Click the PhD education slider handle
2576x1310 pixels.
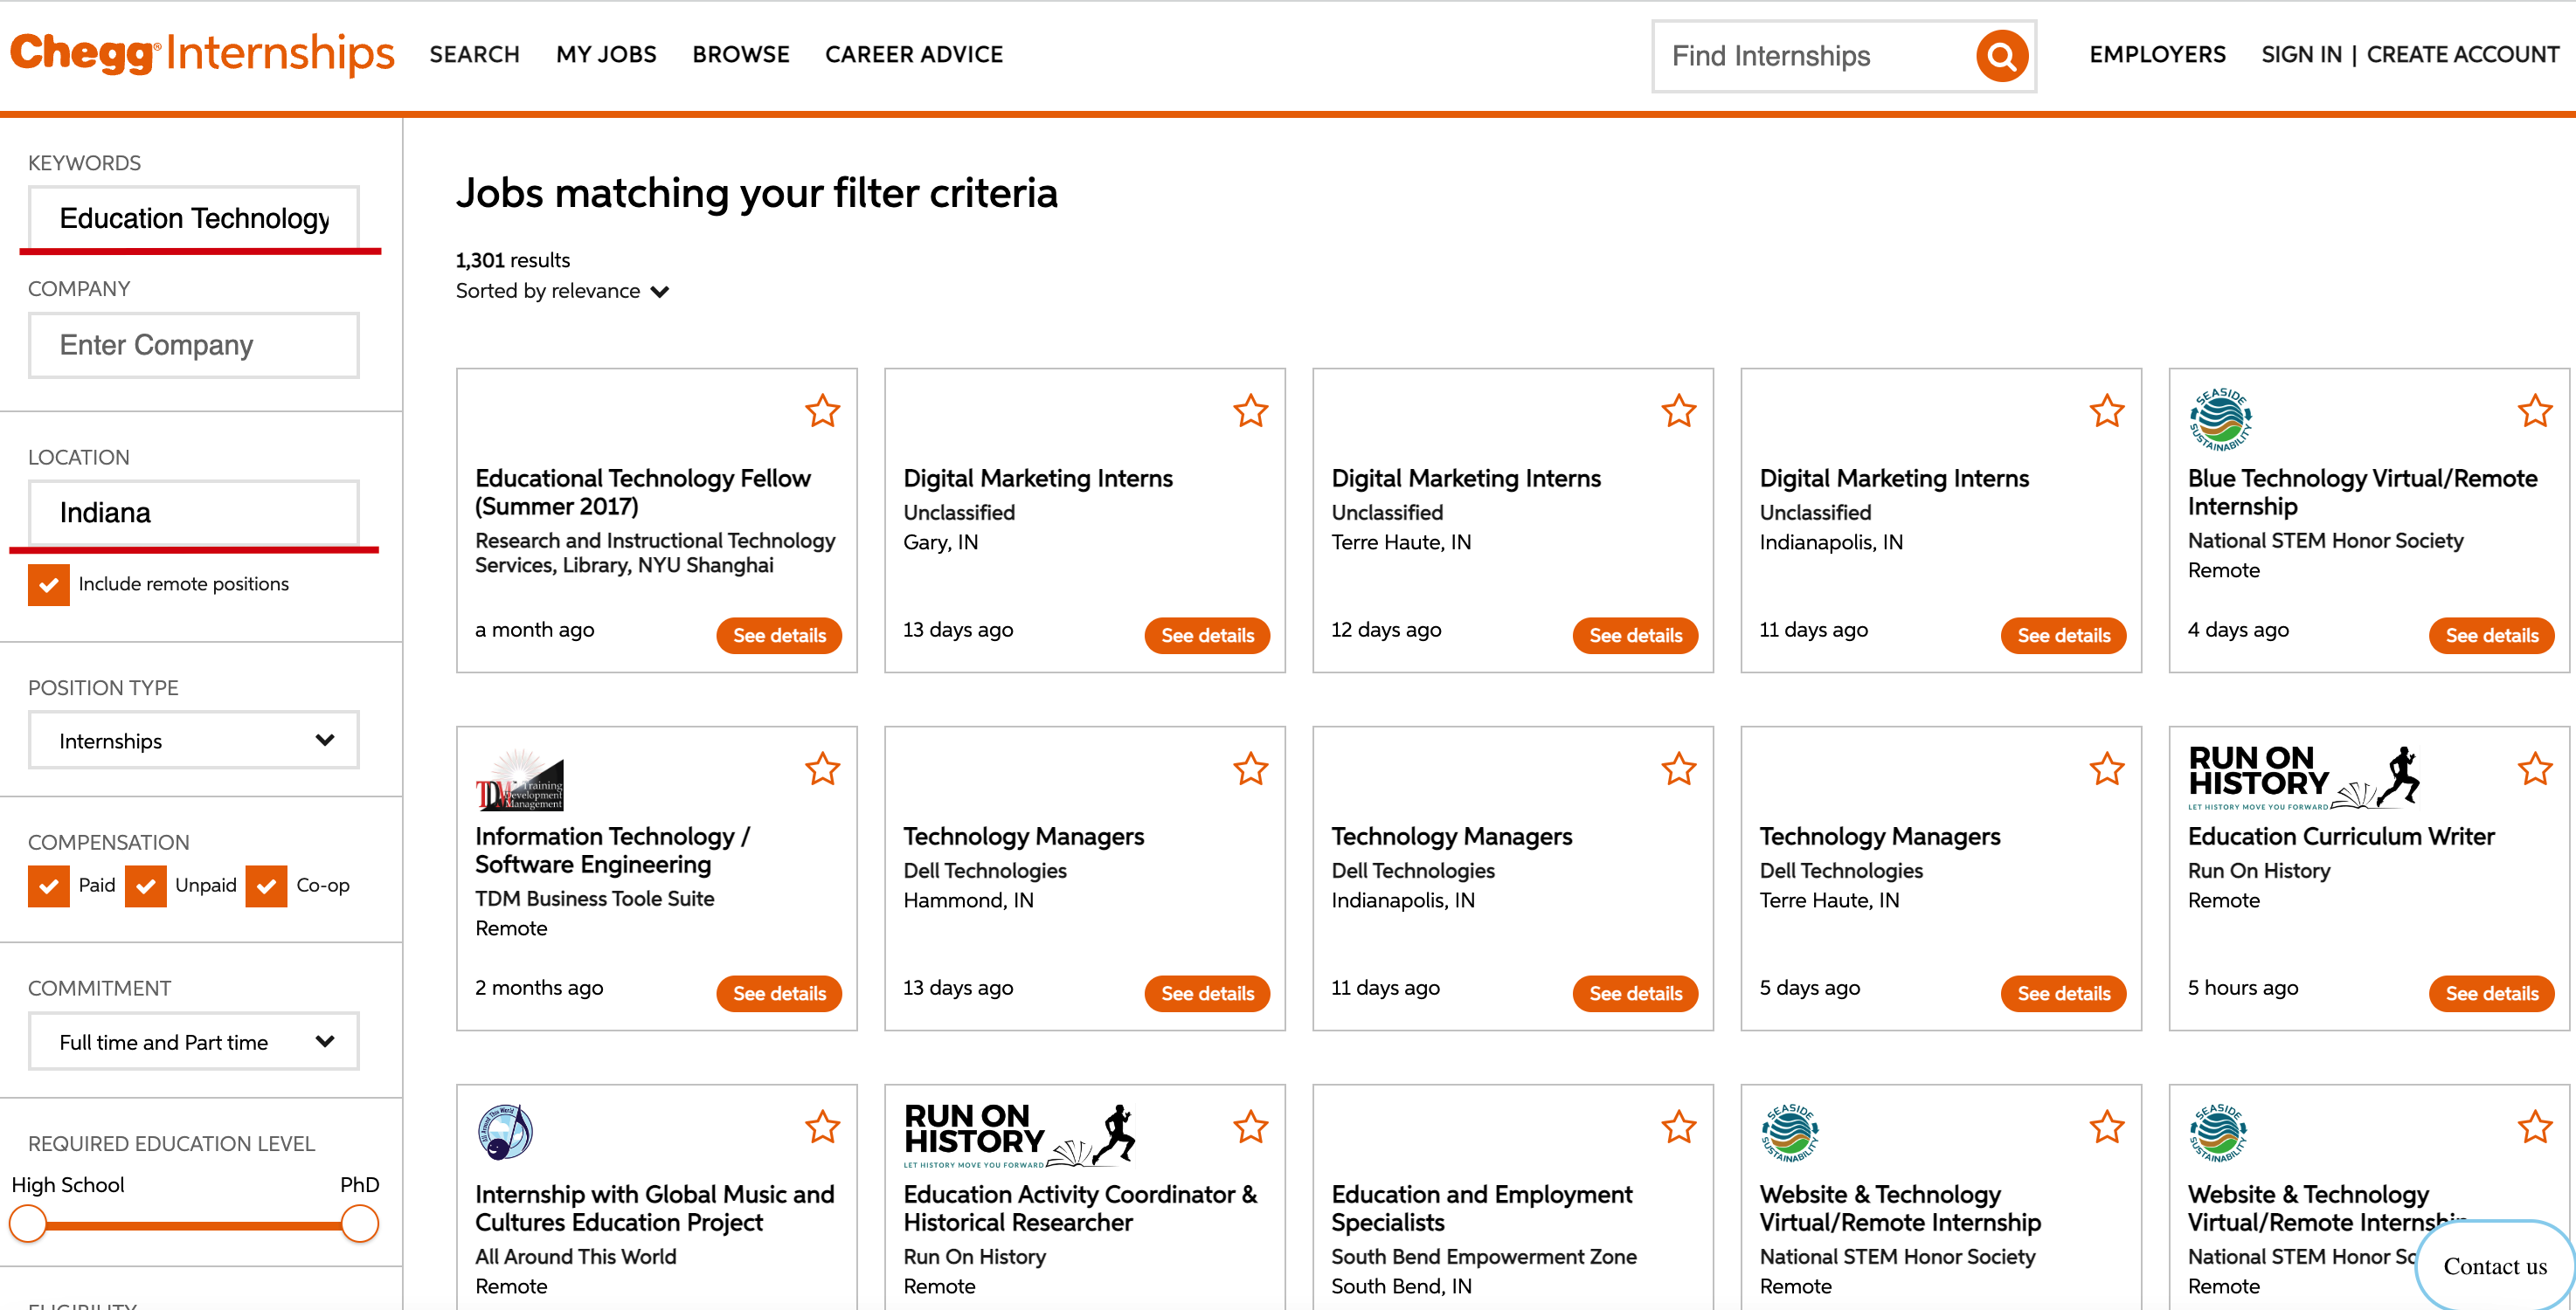tap(359, 1223)
